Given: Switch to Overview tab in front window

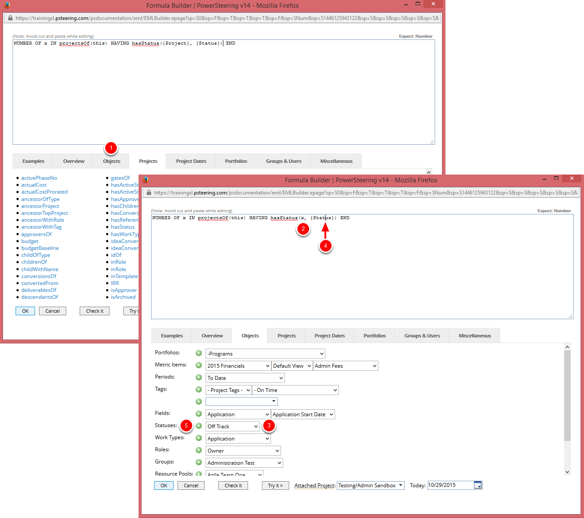Looking at the screenshot, I should (212, 336).
